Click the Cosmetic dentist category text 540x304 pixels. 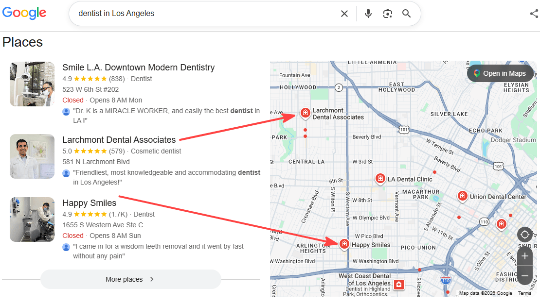(156, 151)
